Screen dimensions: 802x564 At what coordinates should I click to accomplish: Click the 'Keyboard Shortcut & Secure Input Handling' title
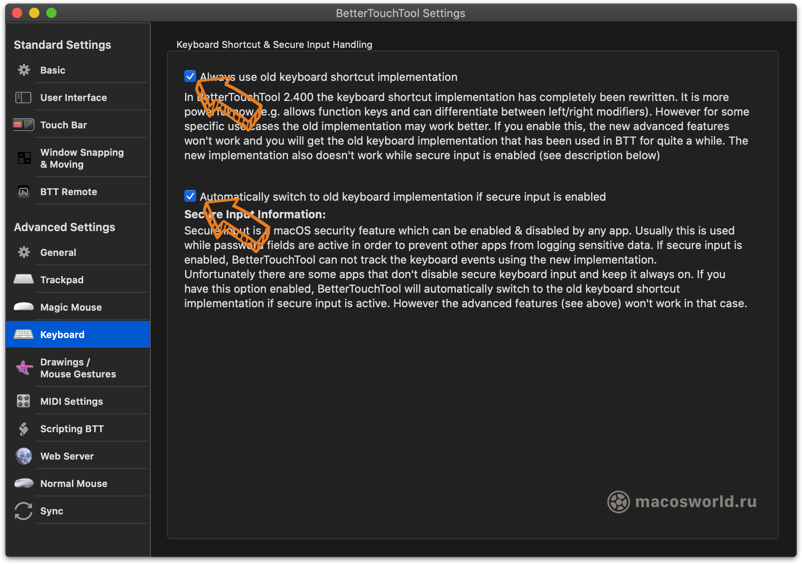pos(274,45)
